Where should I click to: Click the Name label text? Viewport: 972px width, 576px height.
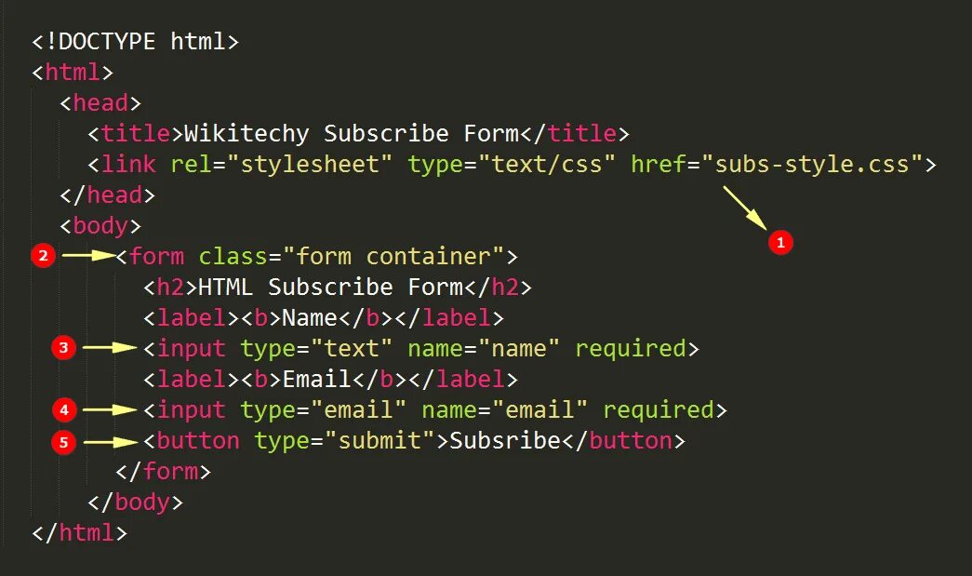coord(310,317)
